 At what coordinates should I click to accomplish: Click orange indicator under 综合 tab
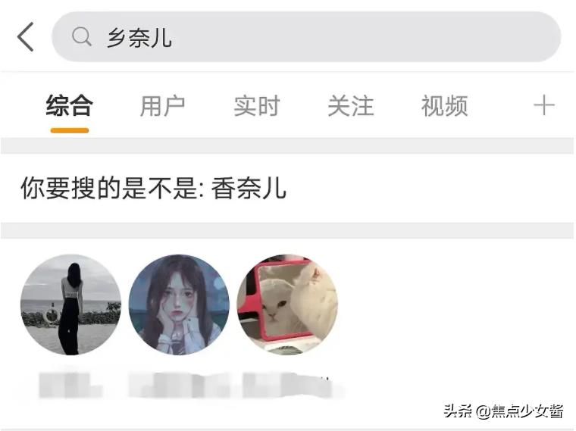[70, 130]
